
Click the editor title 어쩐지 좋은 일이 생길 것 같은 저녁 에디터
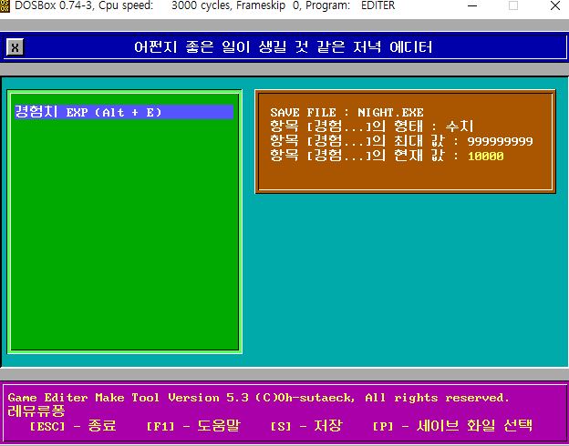[x=283, y=47]
